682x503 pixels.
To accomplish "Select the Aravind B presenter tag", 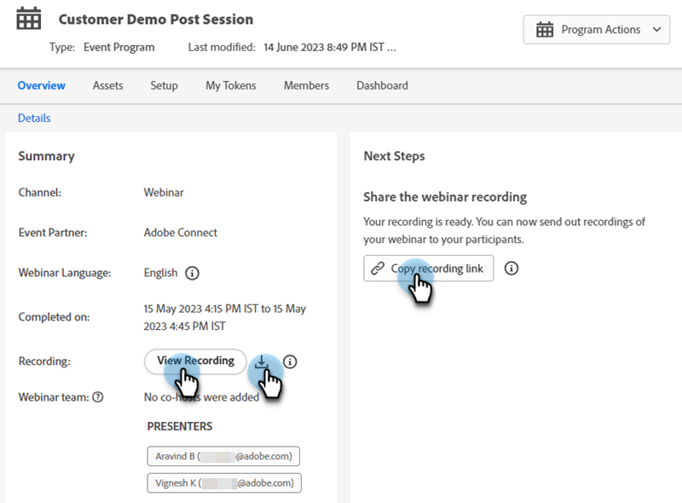I will (224, 456).
